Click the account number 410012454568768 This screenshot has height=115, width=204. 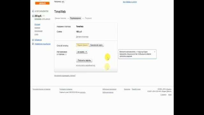pos(41,11)
